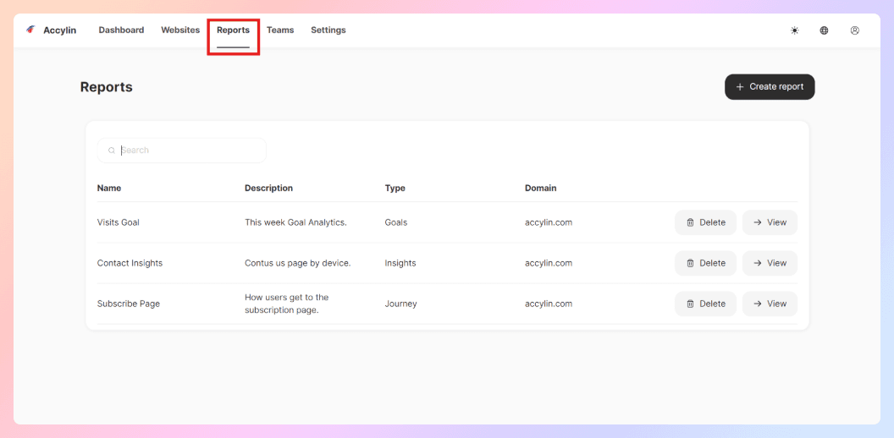Screen dimensions: 894x438
Task: Open the user profile account icon
Action: point(854,30)
